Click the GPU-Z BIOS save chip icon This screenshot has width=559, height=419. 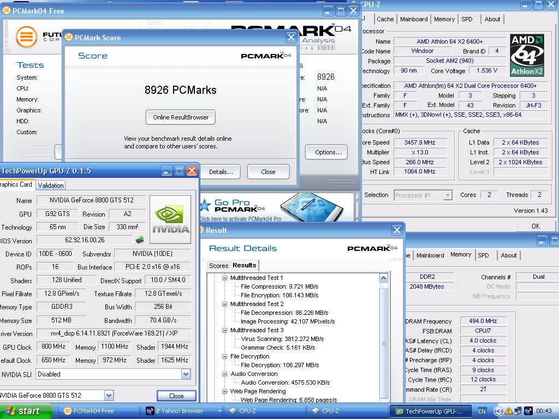point(140,240)
